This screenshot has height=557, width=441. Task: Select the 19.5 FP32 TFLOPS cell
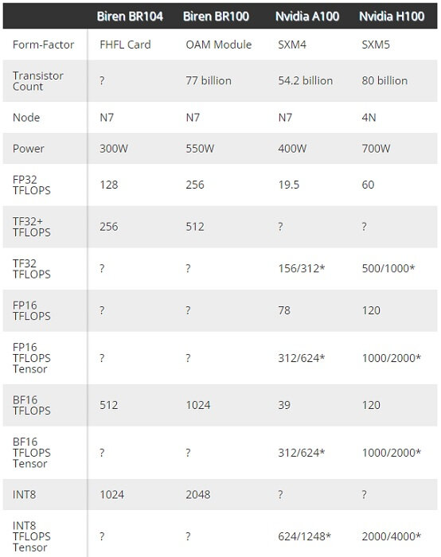click(288, 185)
